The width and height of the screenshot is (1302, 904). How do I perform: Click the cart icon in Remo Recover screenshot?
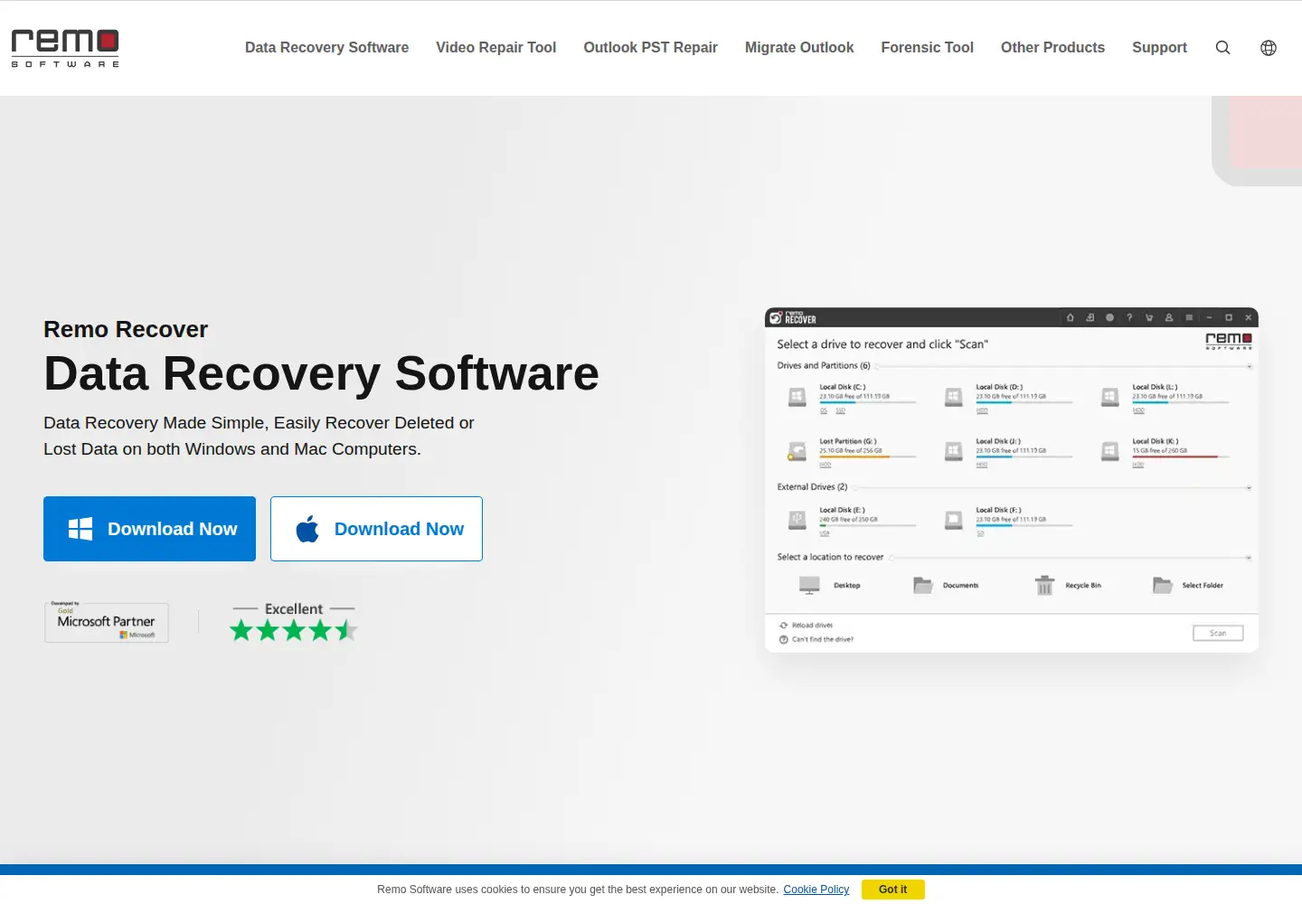click(1149, 317)
